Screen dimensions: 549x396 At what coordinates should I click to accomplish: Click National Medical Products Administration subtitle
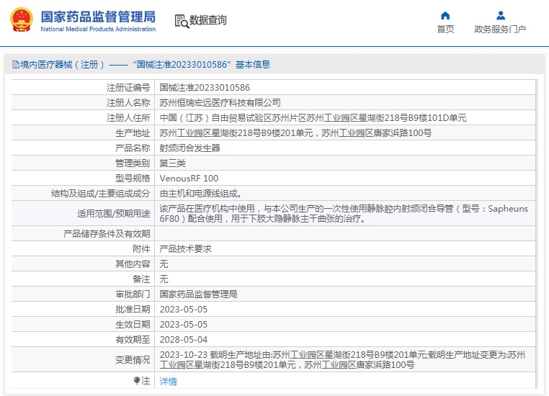[x=98, y=29]
